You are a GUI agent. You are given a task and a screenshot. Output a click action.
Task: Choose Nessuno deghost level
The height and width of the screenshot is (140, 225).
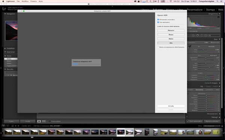pyautogui.click(x=171, y=31)
